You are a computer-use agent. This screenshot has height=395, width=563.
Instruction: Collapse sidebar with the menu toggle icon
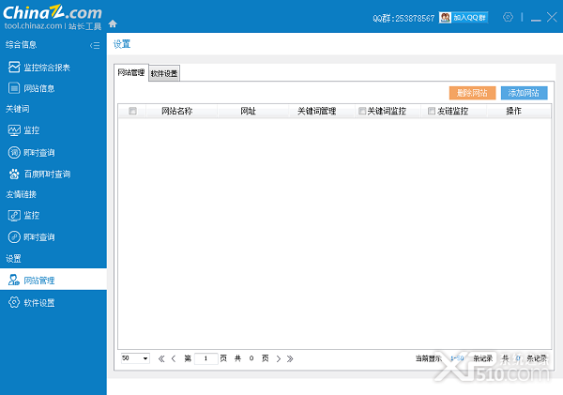pos(95,45)
